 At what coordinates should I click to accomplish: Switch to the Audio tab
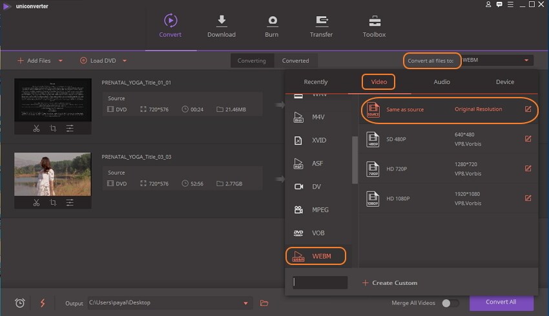(442, 82)
